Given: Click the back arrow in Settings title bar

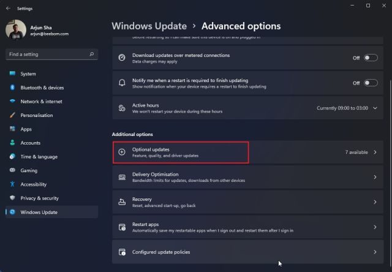Looking at the screenshot, I should click(x=8, y=8).
